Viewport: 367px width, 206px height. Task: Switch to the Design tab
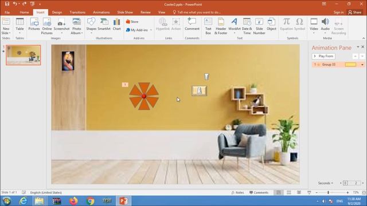pos(57,12)
